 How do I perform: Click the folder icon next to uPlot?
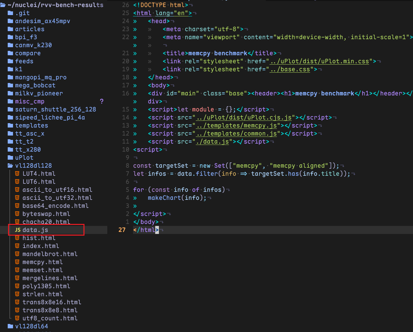click(x=10, y=158)
